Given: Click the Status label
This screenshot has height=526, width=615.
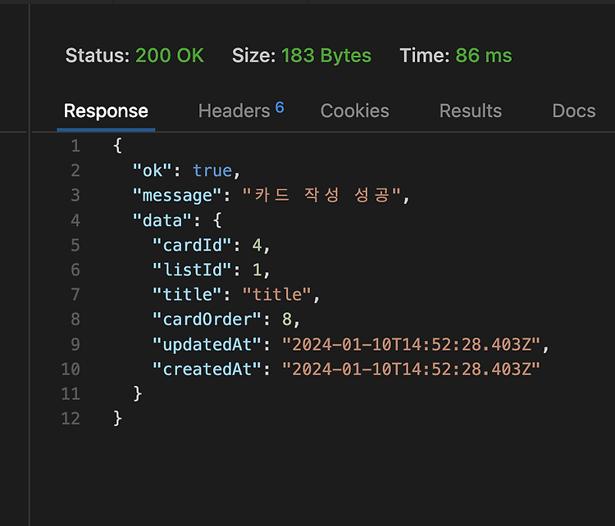Looking at the screenshot, I should (98, 56).
